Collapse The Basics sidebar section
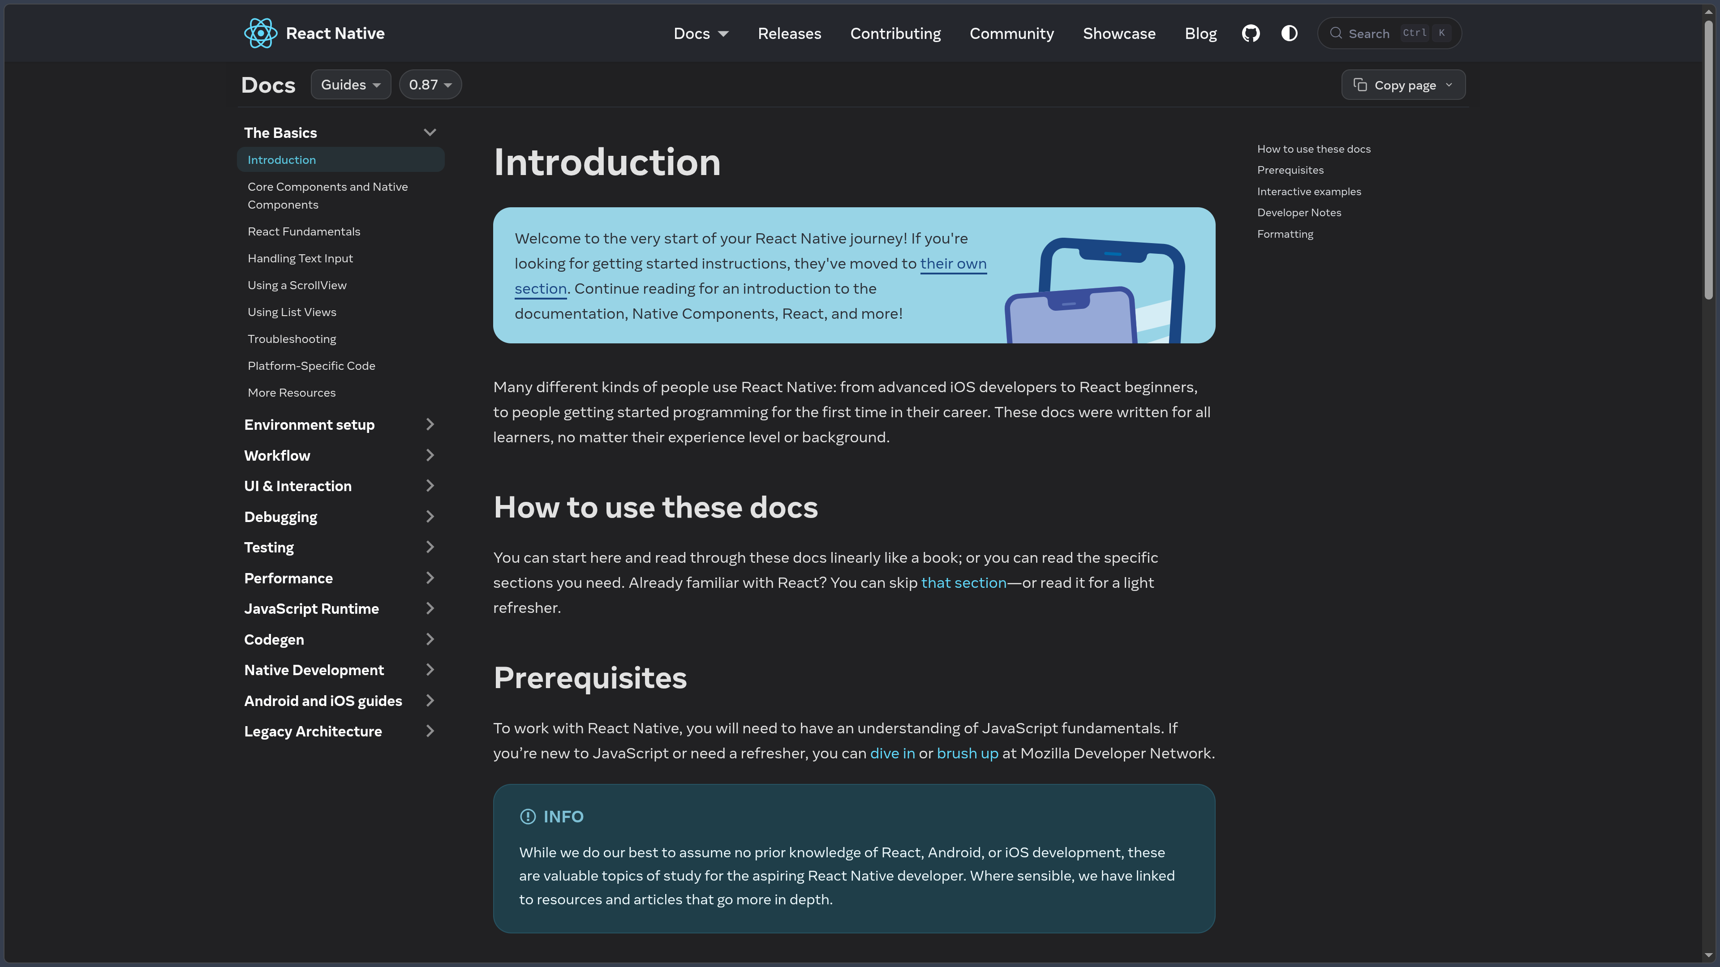Viewport: 1720px width, 967px height. coord(430,132)
